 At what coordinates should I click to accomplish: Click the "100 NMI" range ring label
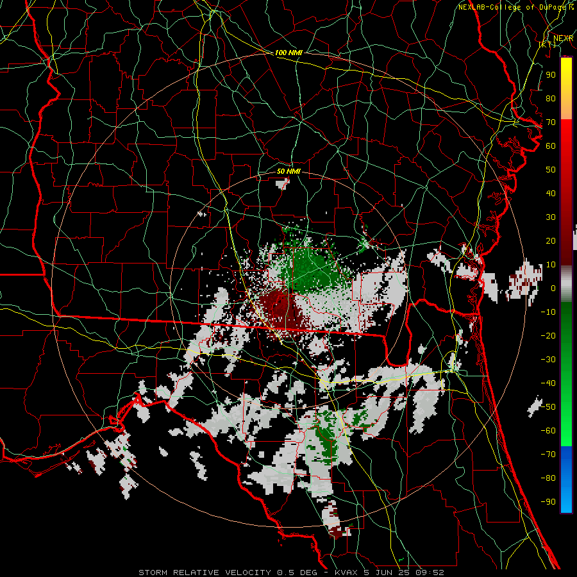pyautogui.click(x=288, y=53)
